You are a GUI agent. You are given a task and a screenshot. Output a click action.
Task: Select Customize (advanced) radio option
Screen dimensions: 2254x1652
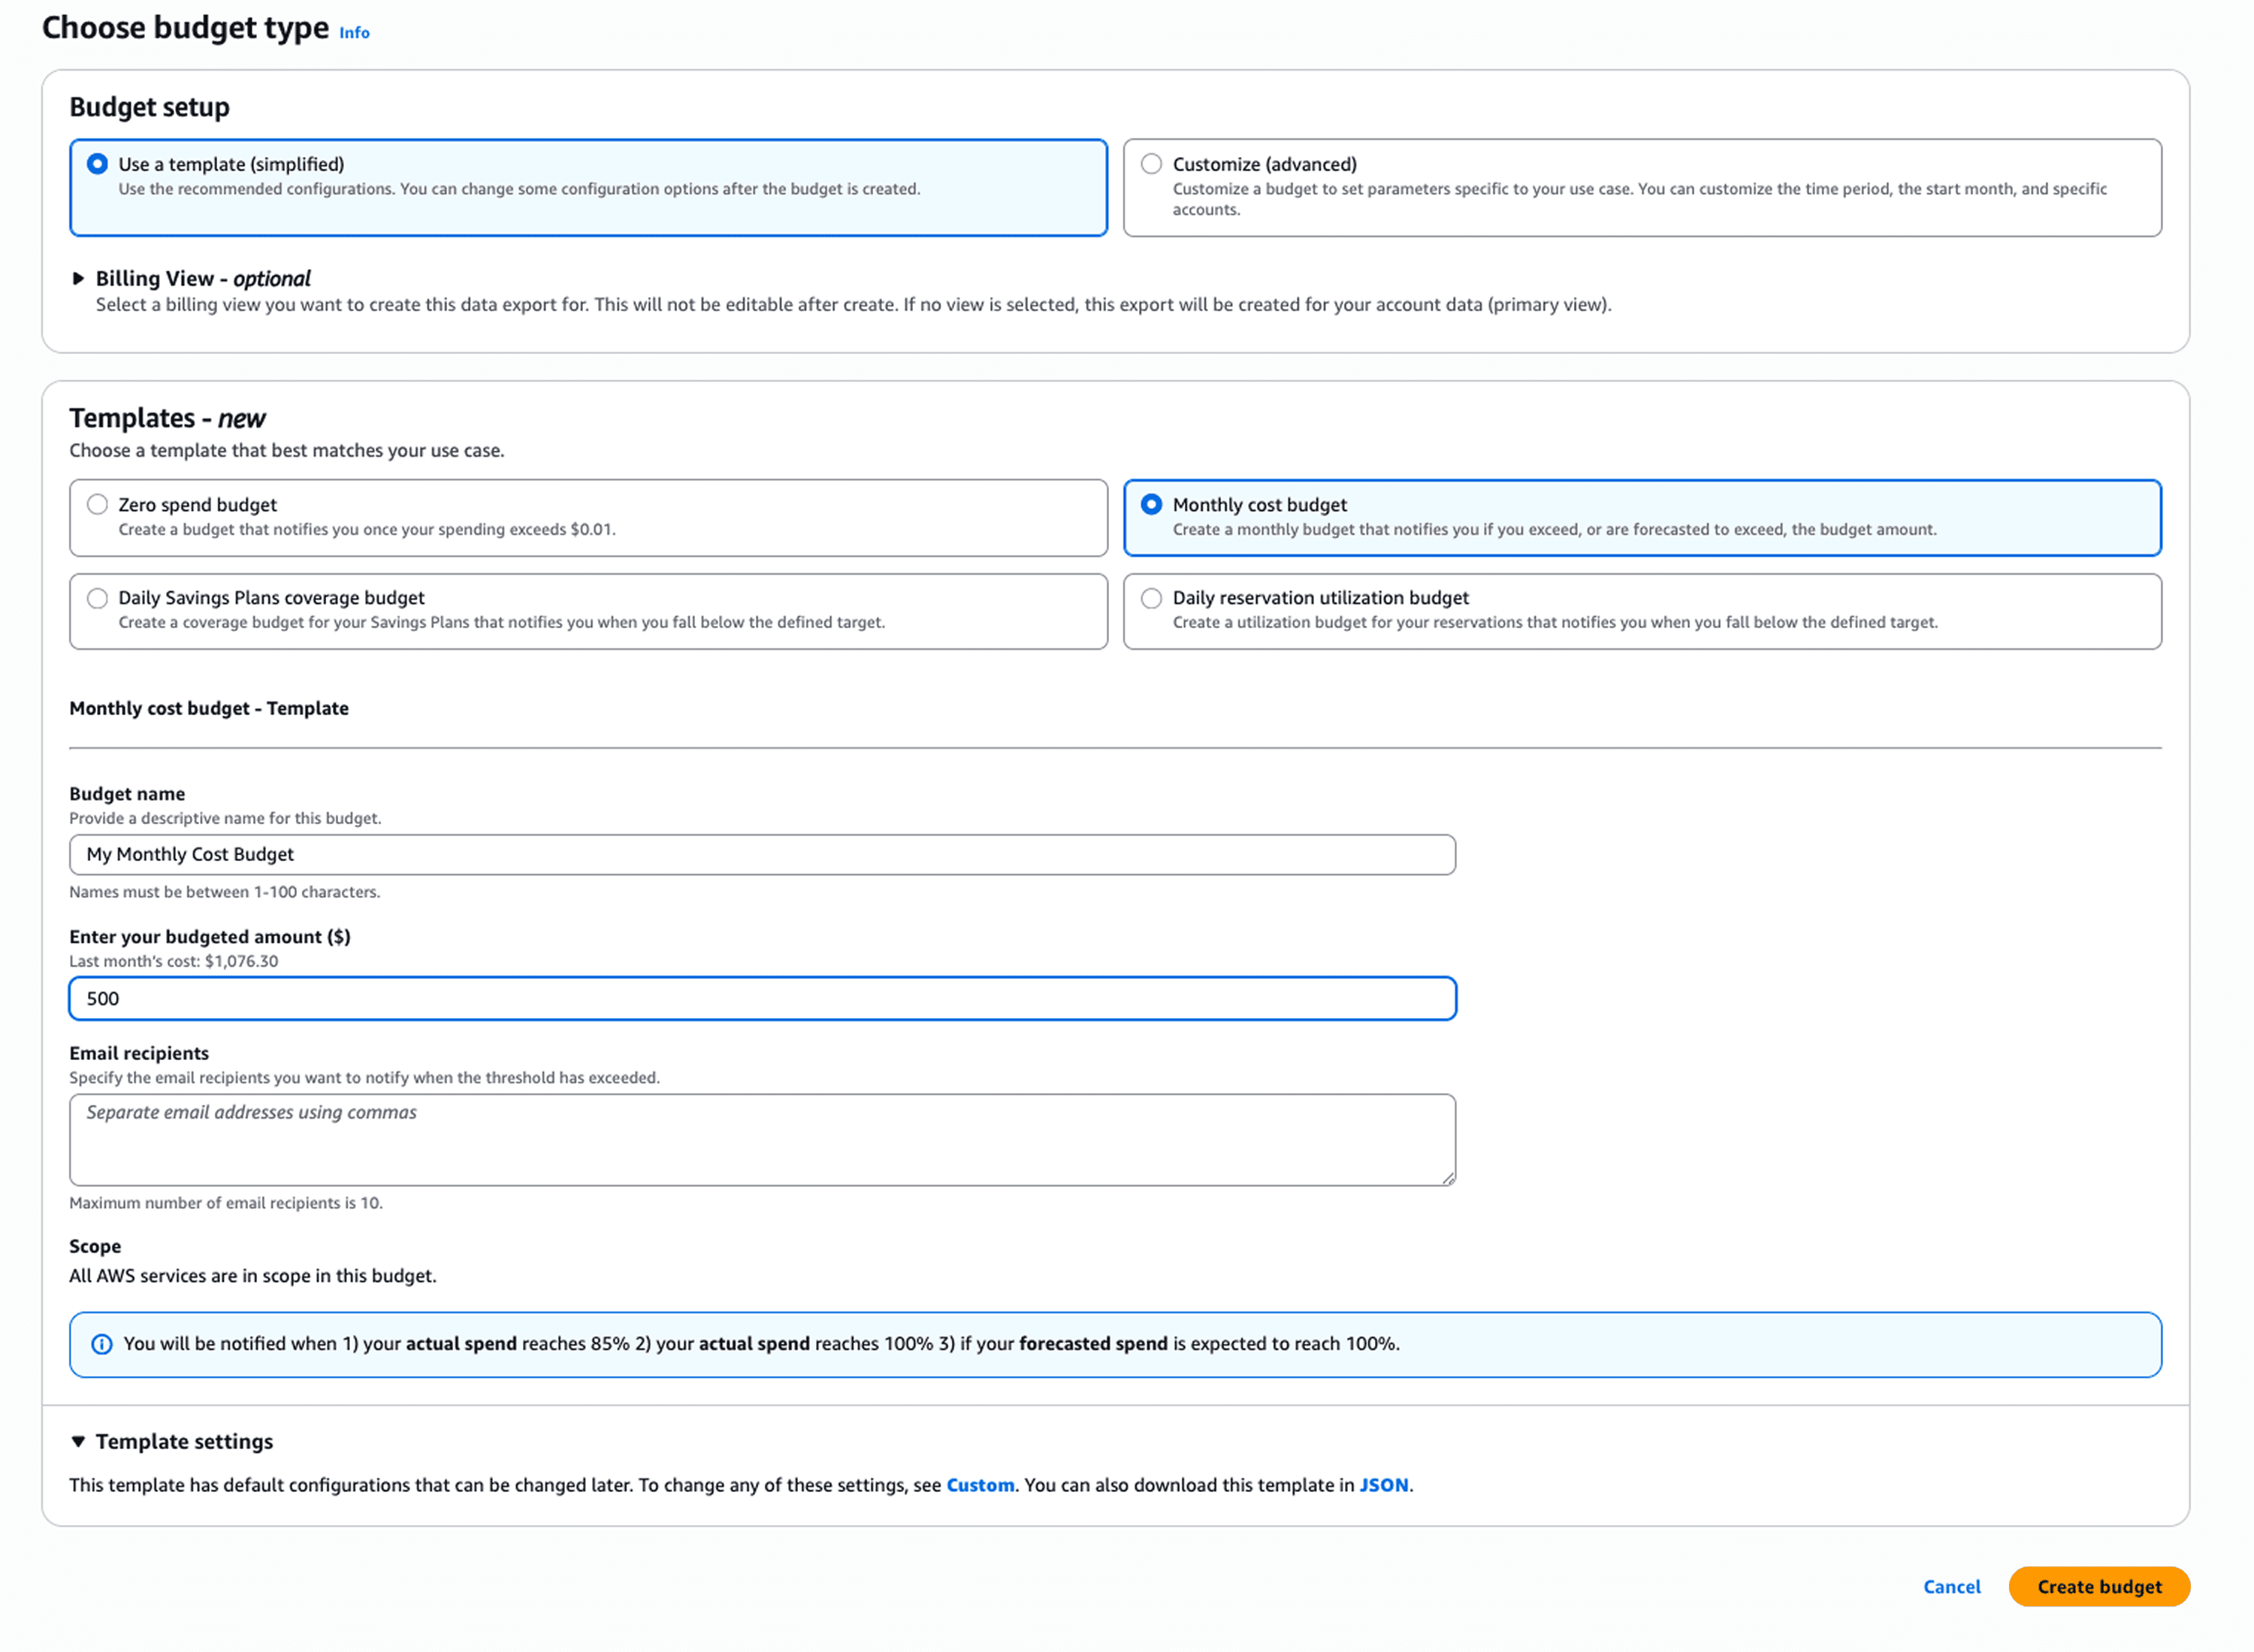[x=1151, y=164]
